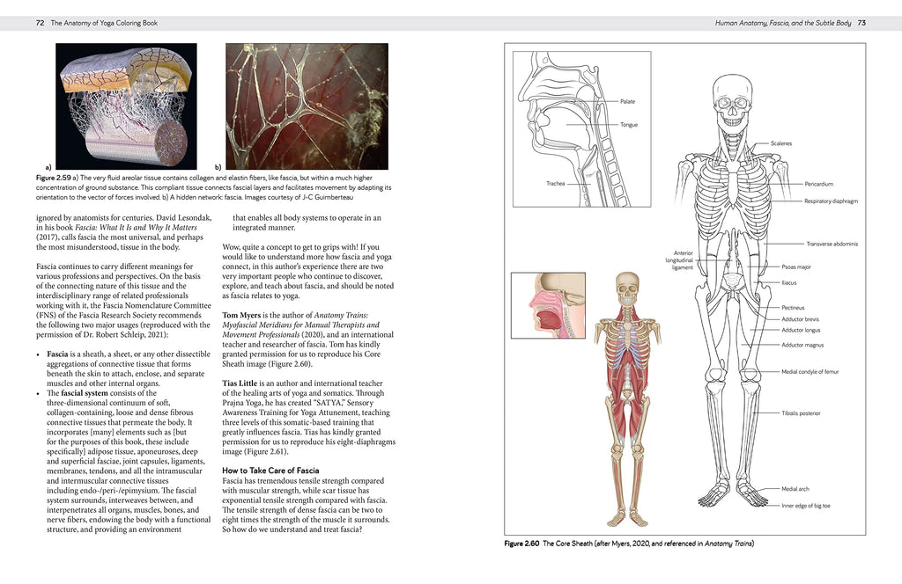902x584 pixels.
Task: Click the 'How to Take Care of Fascia' heading
Action: [270, 471]
